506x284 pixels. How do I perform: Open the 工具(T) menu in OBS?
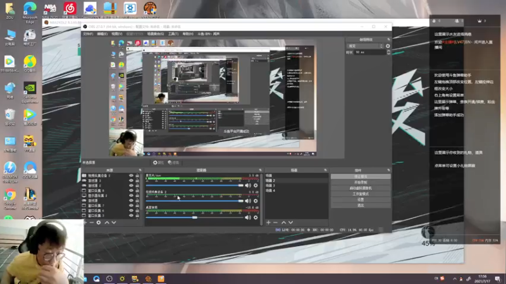[x=173, y=34]
